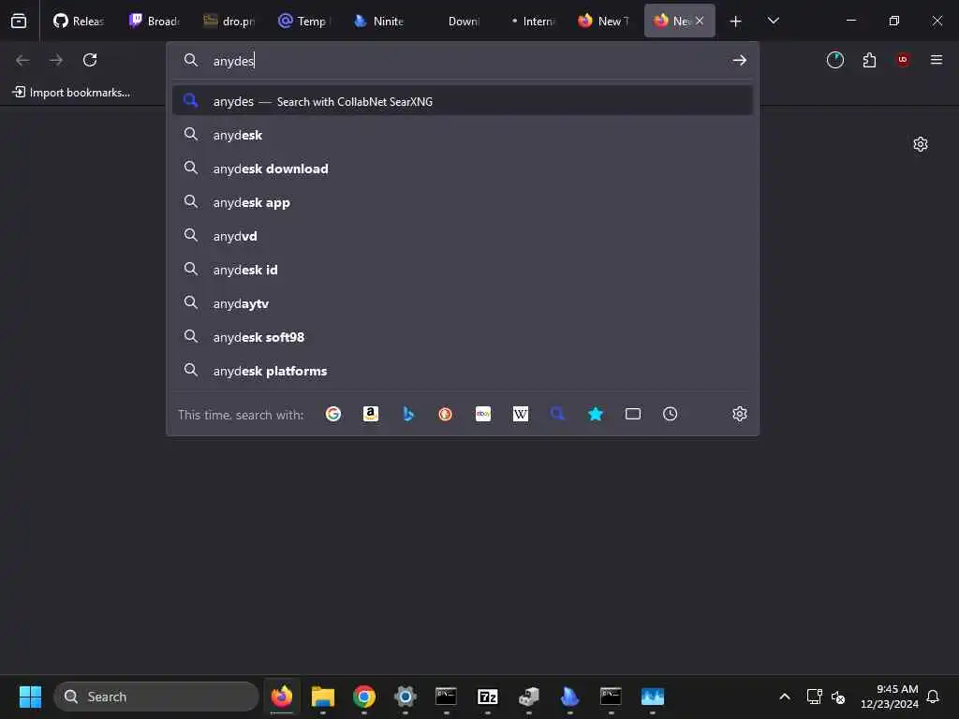
Task: Choose the 'anydvd' suggestion
Action: click(x=463, y=235)
